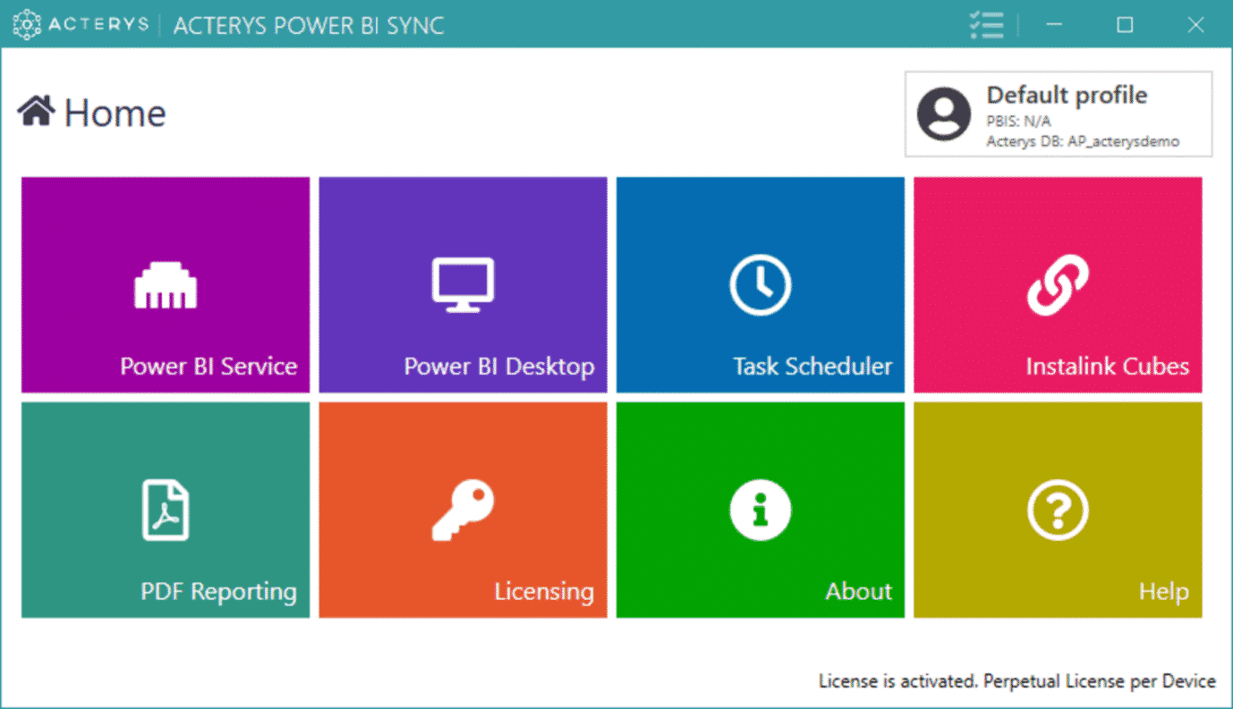Launch the Task Scheduler tile
Screen dimensions: 1233x709
(760, 284)
